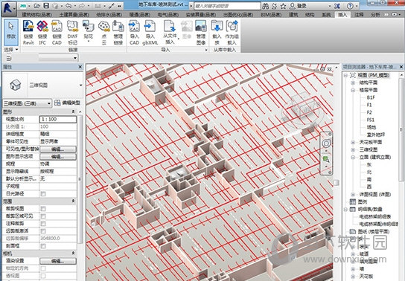Select the Modify arrow tool
The height and width of the screenshot is (281, 405).
pyautogui.click(x=11, y=33)
